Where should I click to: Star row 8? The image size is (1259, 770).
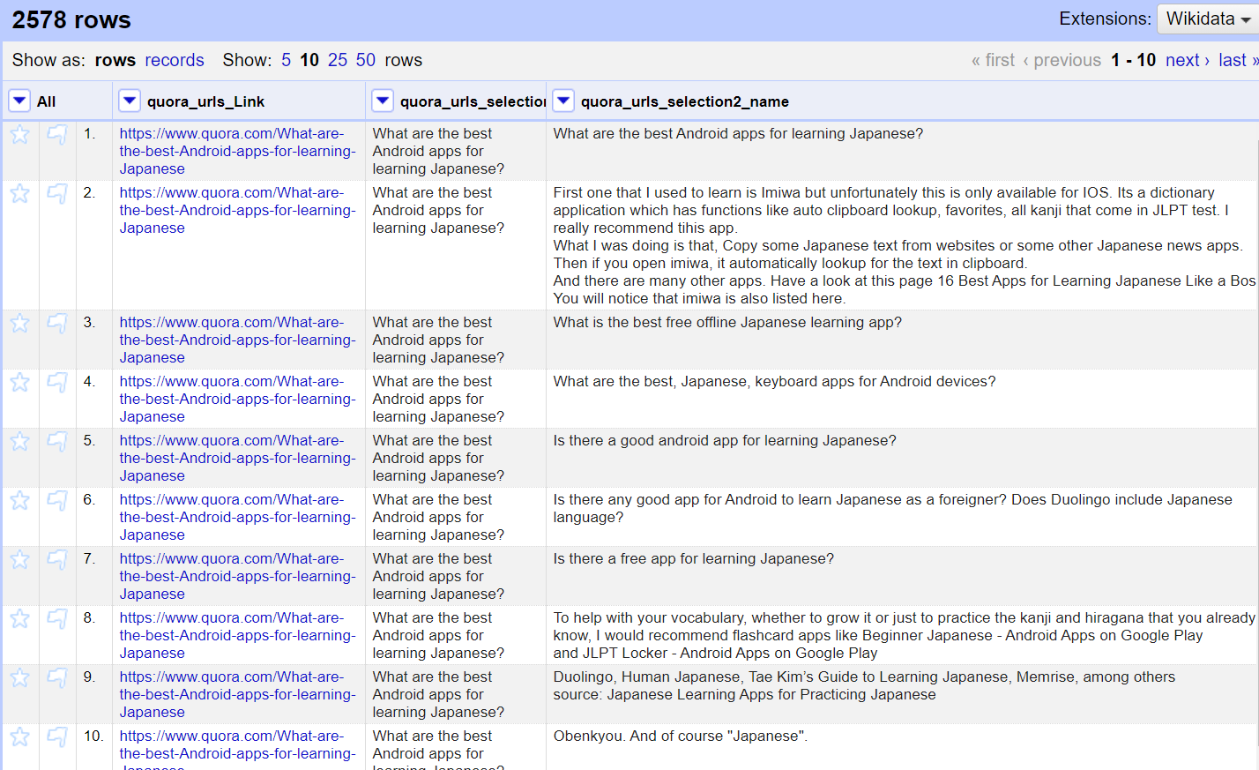19,619
